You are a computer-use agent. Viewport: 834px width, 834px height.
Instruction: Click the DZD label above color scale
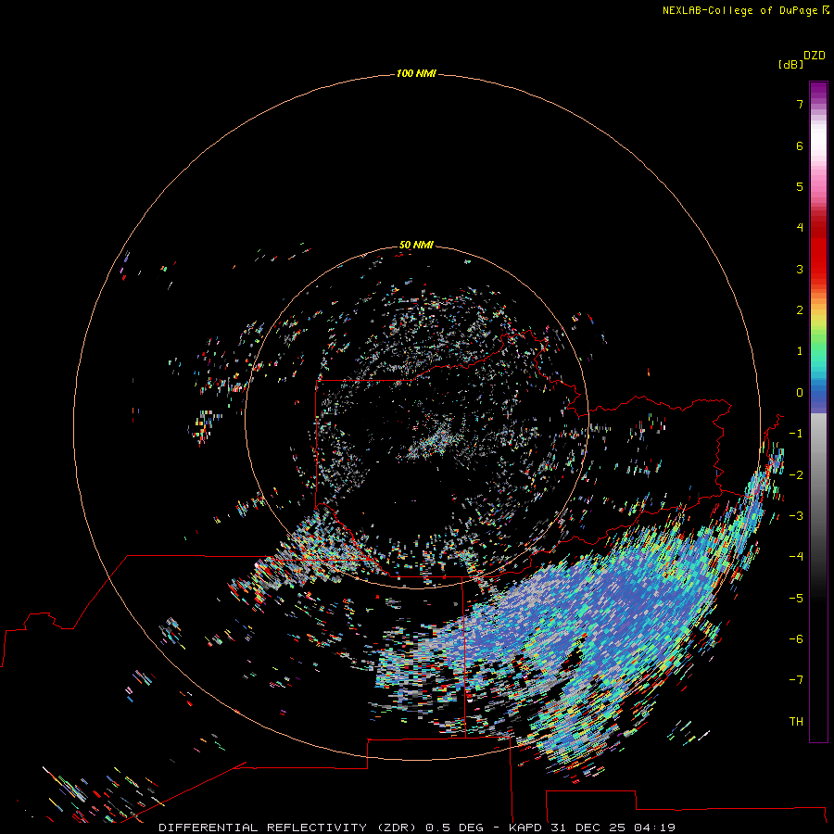pos(815,56)
